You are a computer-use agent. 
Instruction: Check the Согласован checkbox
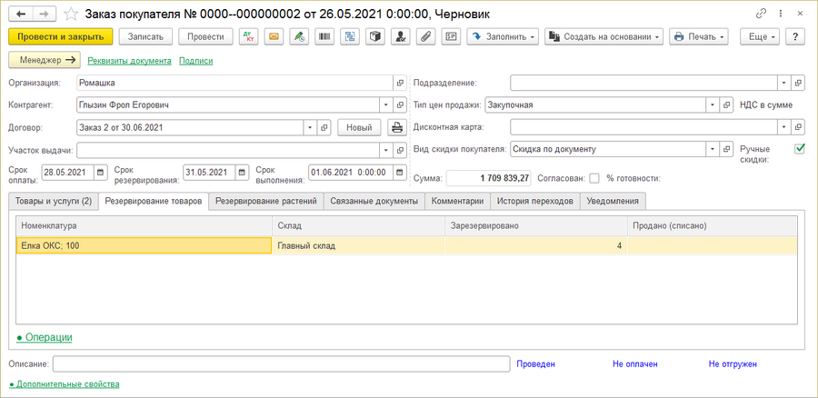tap(594, 178)
